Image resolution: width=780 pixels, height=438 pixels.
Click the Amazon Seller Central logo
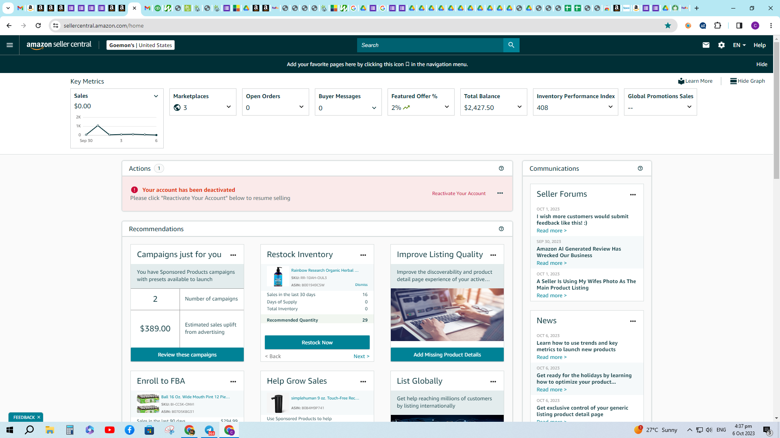(59, 45)
